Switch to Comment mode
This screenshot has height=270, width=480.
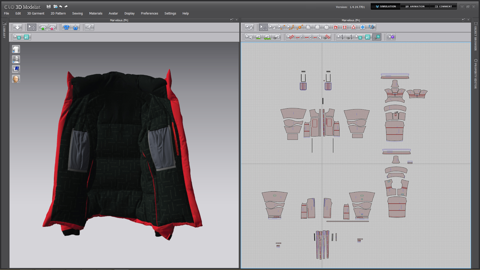point(443,6)
